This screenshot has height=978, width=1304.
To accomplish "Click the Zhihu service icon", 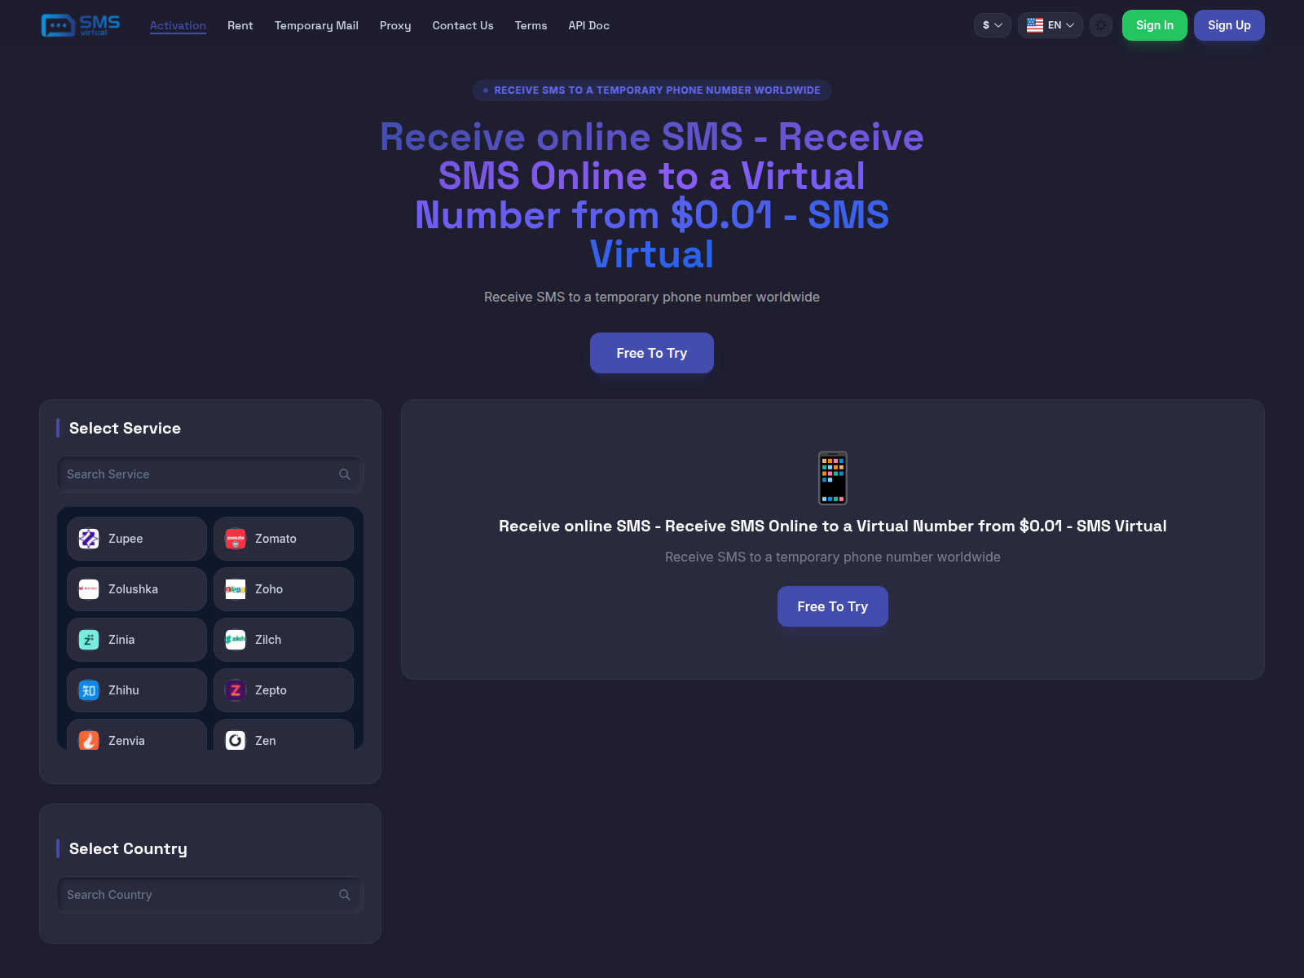I will pyautogui.click(x=89, y=690).
